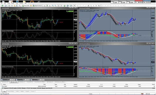Viewport: 156px width, 95px height.
Task: Switch to the EURUSDm,M5 chart tab
Action: tap(30, 82)
